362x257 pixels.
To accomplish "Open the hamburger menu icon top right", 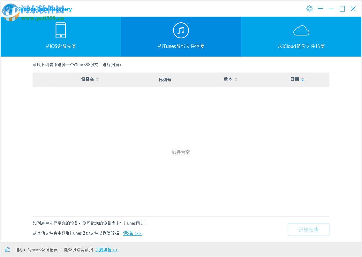I will (321, 9).
